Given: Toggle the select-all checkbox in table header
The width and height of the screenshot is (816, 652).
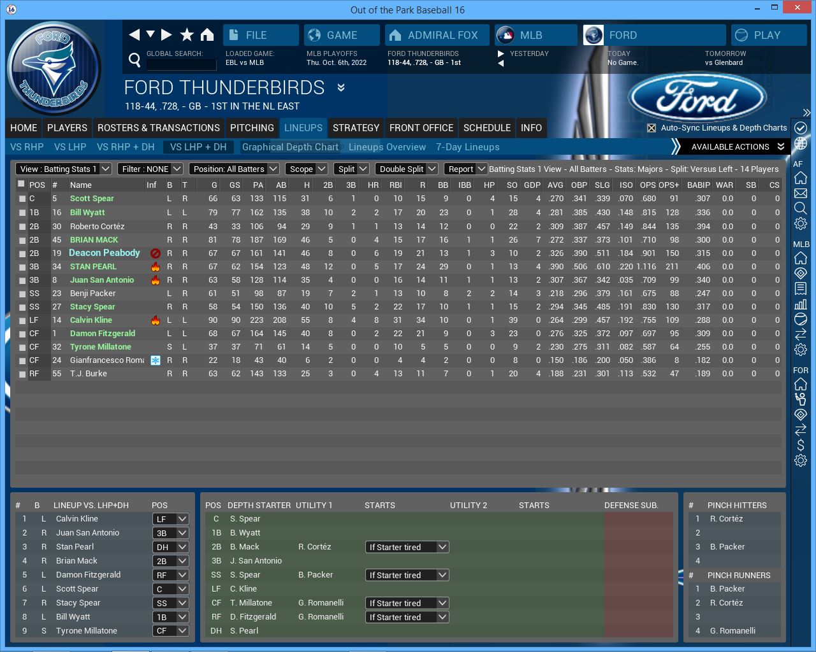Looking at the screenshot, I should (x=21, y=184).
